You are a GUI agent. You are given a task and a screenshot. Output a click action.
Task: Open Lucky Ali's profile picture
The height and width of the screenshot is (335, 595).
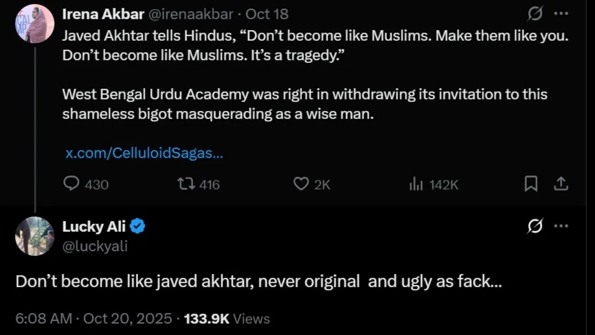point(35,236)
